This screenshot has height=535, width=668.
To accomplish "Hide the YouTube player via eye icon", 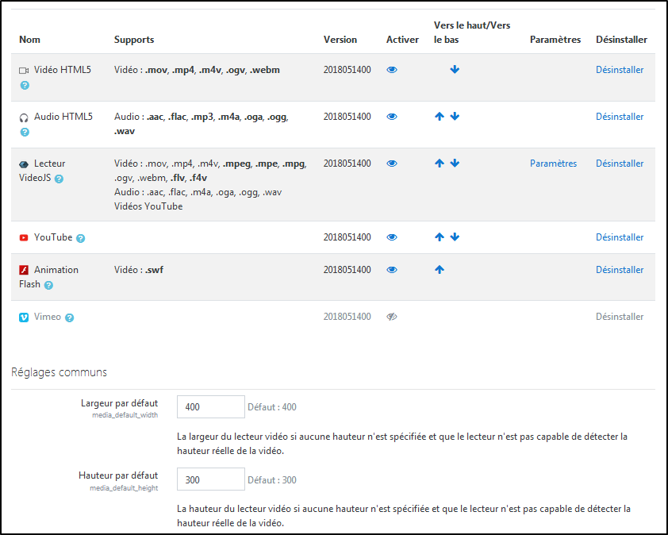I will [392, 237].
